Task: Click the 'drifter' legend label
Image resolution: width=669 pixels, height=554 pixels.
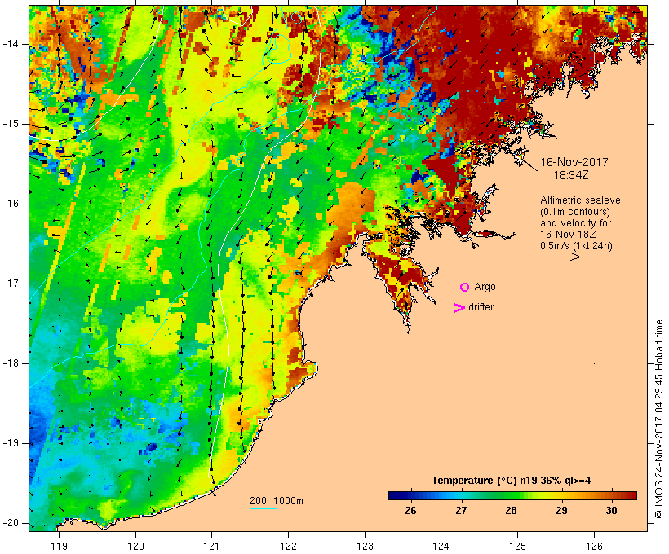Action: pos(481,307)
